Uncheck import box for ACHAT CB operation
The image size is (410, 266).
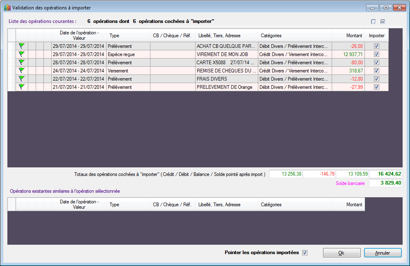click(376, 46)
